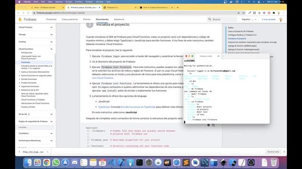Open Calendar from the Dock
302x169 pixels.
pos(102,163)
